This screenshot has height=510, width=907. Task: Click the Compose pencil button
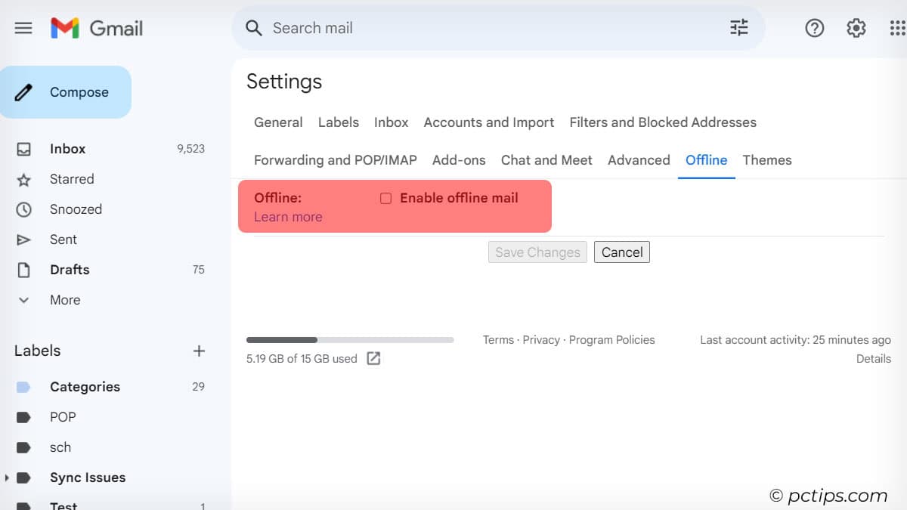pyautogui.click(x=66, y=92)
